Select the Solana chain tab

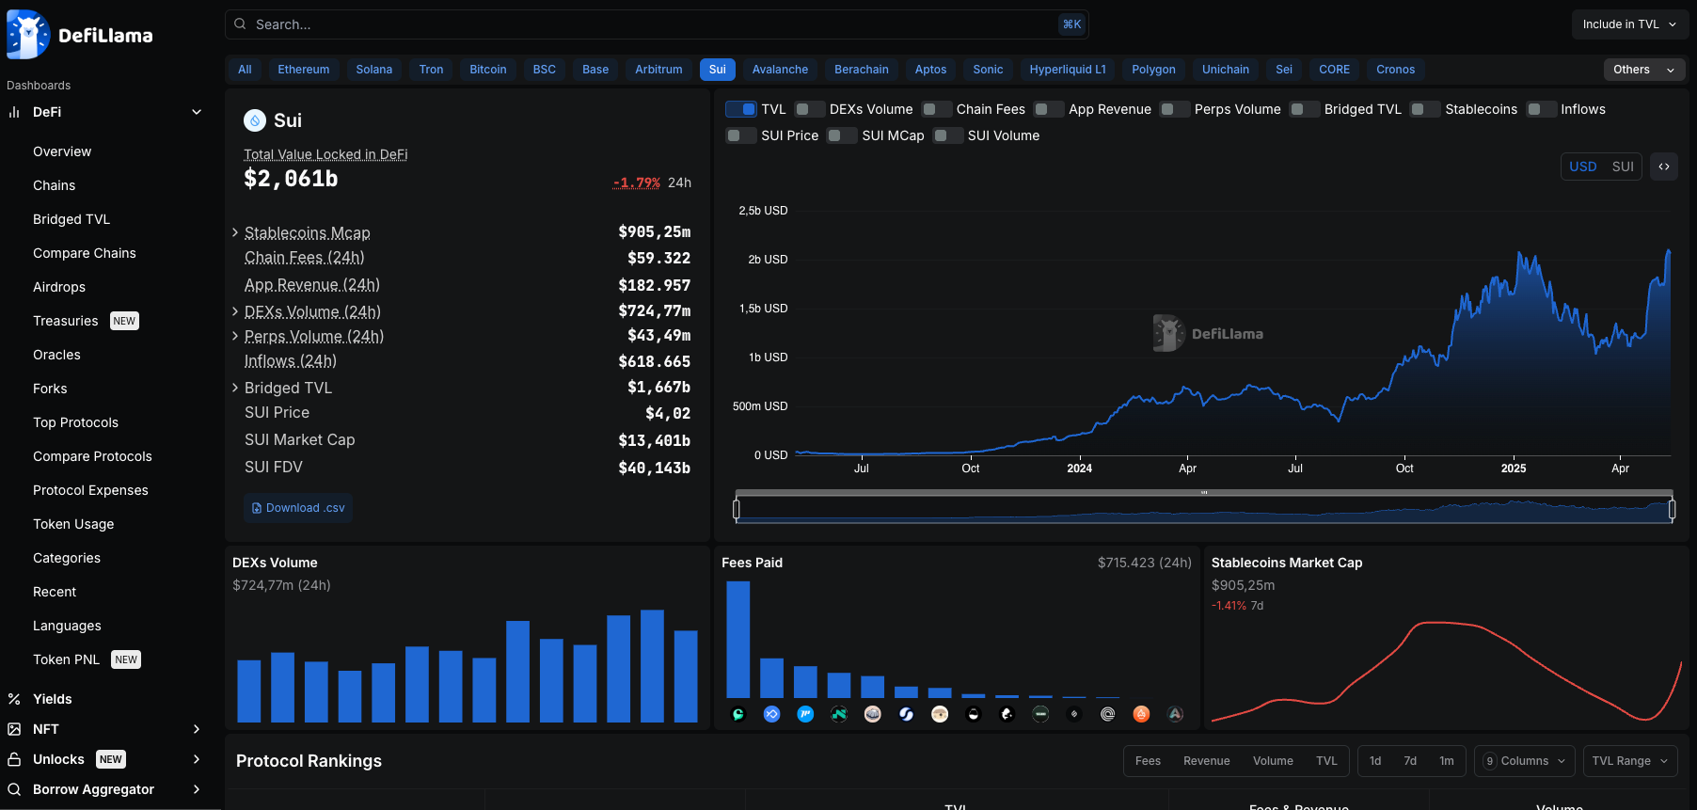pyautogui.click(x=374, y=70)
